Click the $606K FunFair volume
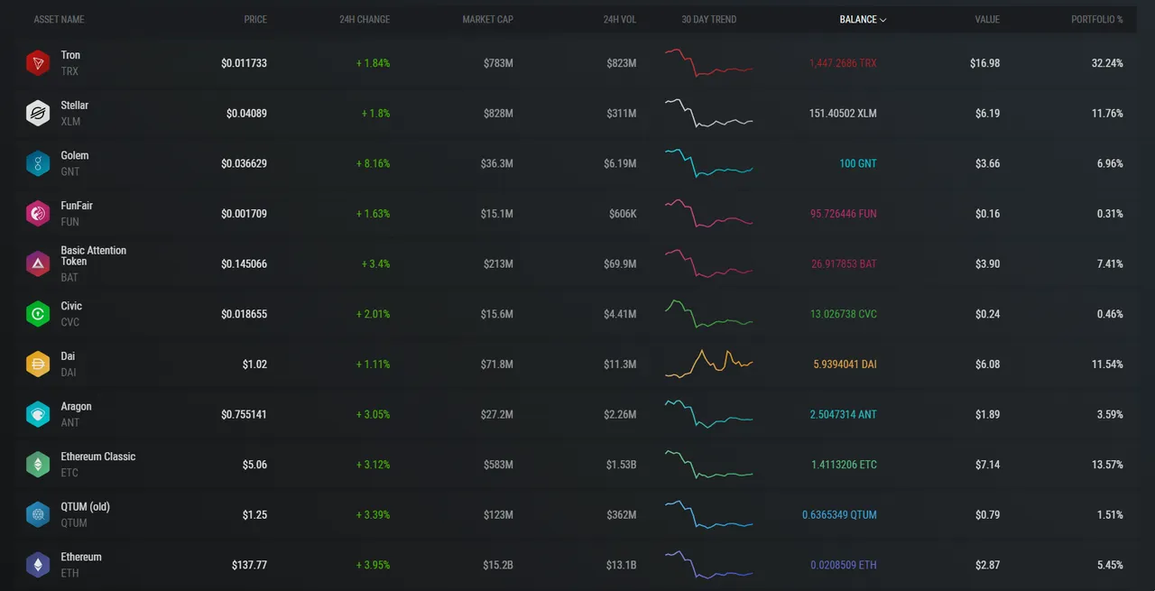1155x591 pixels. 623,214
